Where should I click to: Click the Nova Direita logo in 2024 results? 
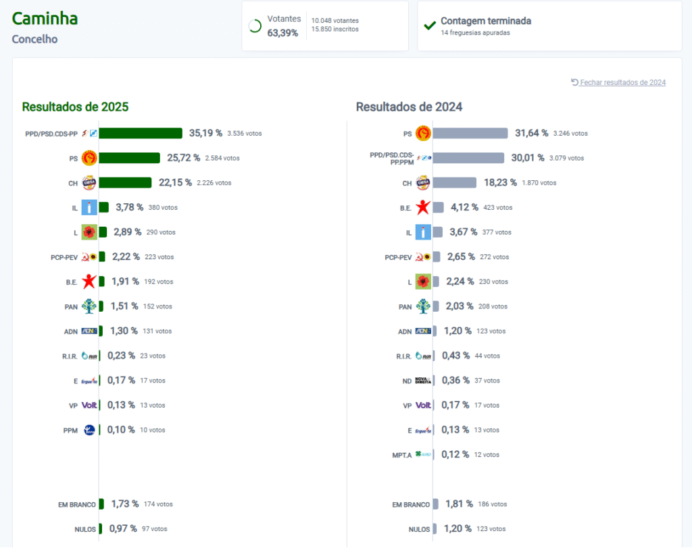pos(423,381)
